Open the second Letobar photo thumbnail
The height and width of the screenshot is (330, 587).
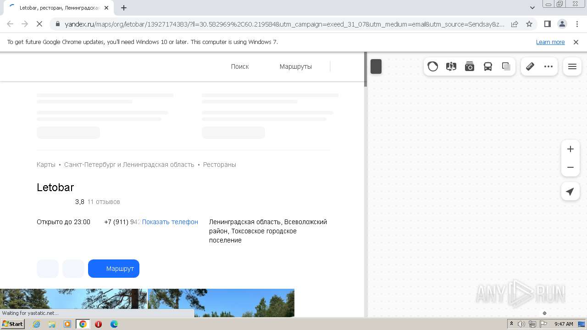tap(221, 303)
